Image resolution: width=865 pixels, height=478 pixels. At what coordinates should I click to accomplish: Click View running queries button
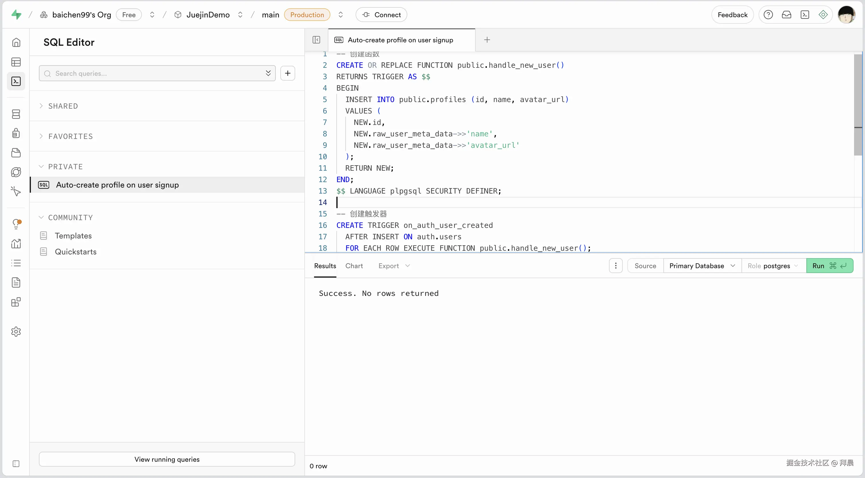[167, 459]
